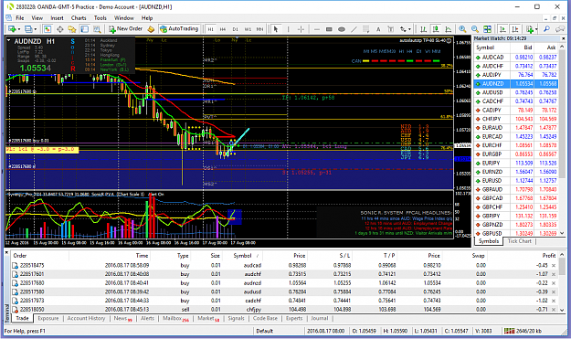
Task: Switch to the Account History tab
Action: point(86,318)
